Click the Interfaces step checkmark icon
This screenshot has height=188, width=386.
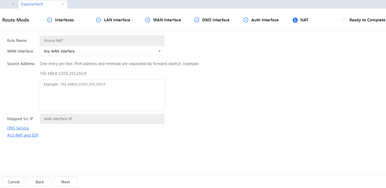49,20
